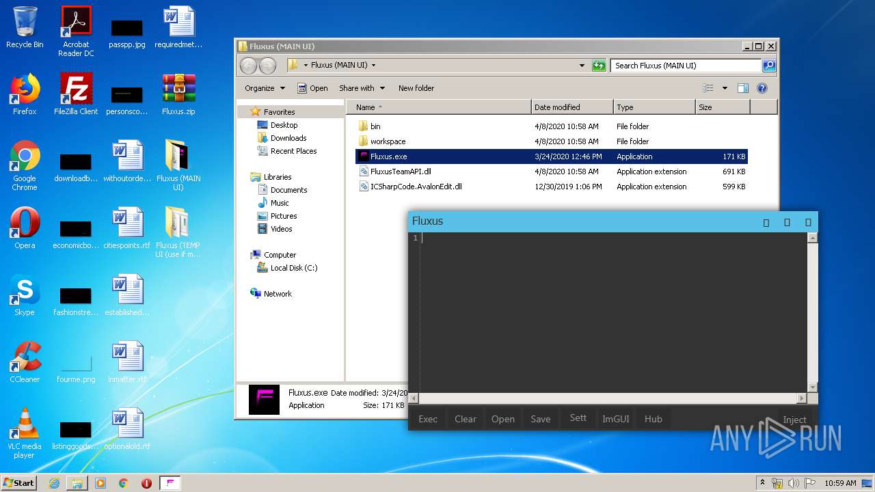Select Computer in navigation pane
The height and width of the screenshot is (492, 875).
(x=280, y=255)
